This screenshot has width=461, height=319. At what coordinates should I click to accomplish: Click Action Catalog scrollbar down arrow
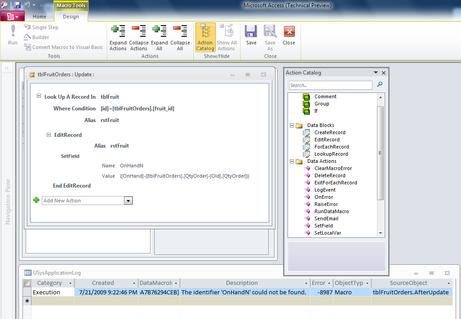point(381,233)
